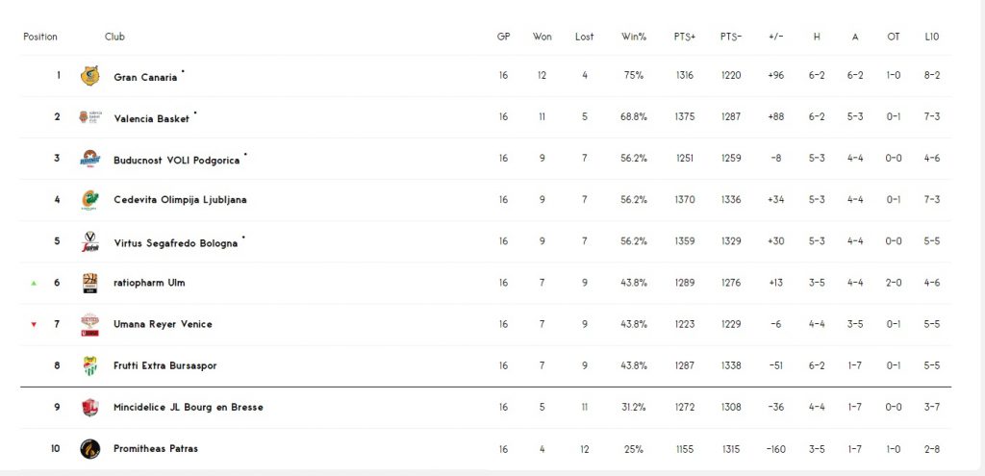The width and height of the screenshot is (985, 476).
Task: Open the Promitheas Patras club name link
Action: point(156,449)
